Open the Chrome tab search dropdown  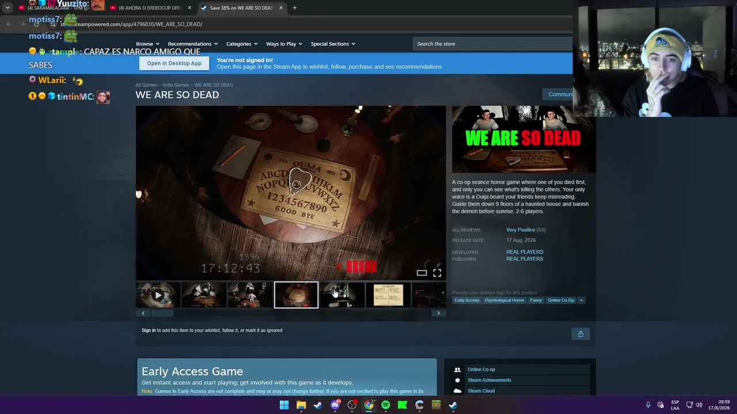point(7,8)
